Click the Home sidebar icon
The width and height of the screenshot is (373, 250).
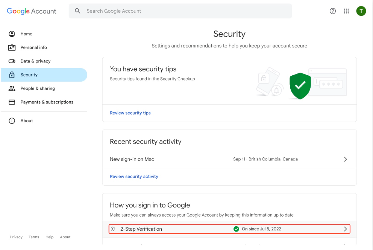pos(12,34)
